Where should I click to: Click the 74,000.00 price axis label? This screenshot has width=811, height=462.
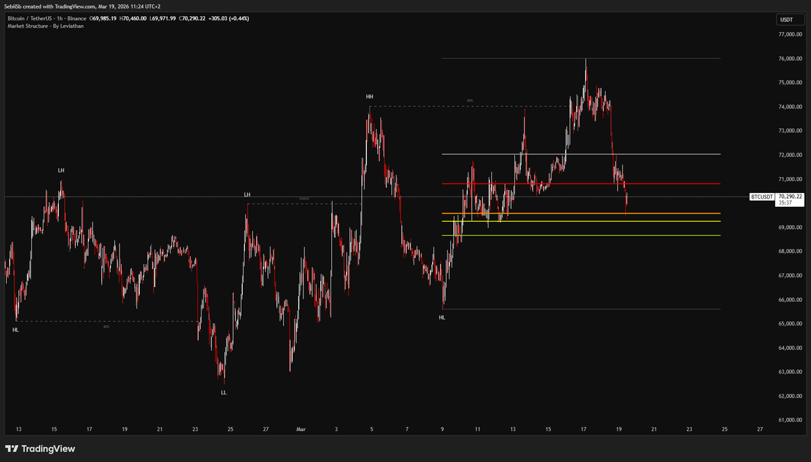pos(789,107)
